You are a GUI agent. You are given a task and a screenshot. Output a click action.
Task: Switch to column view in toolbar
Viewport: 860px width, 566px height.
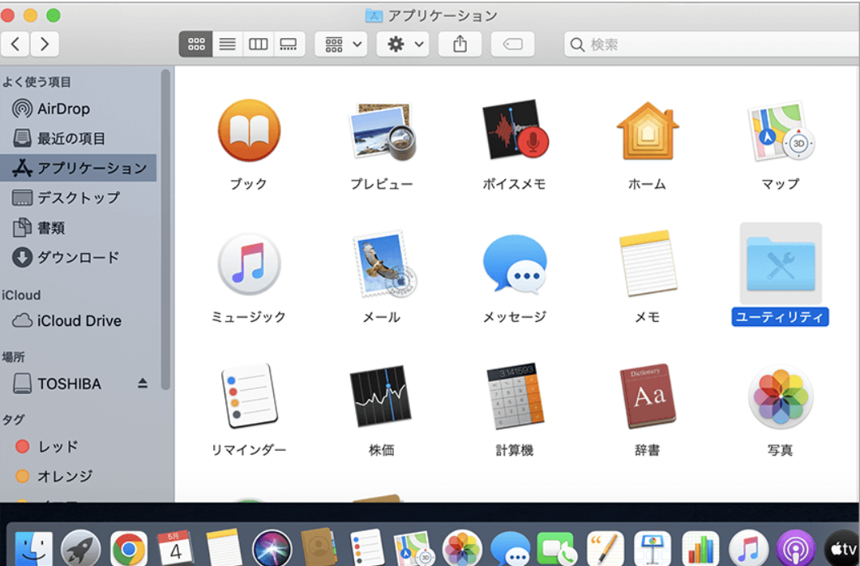coord(258,45)
